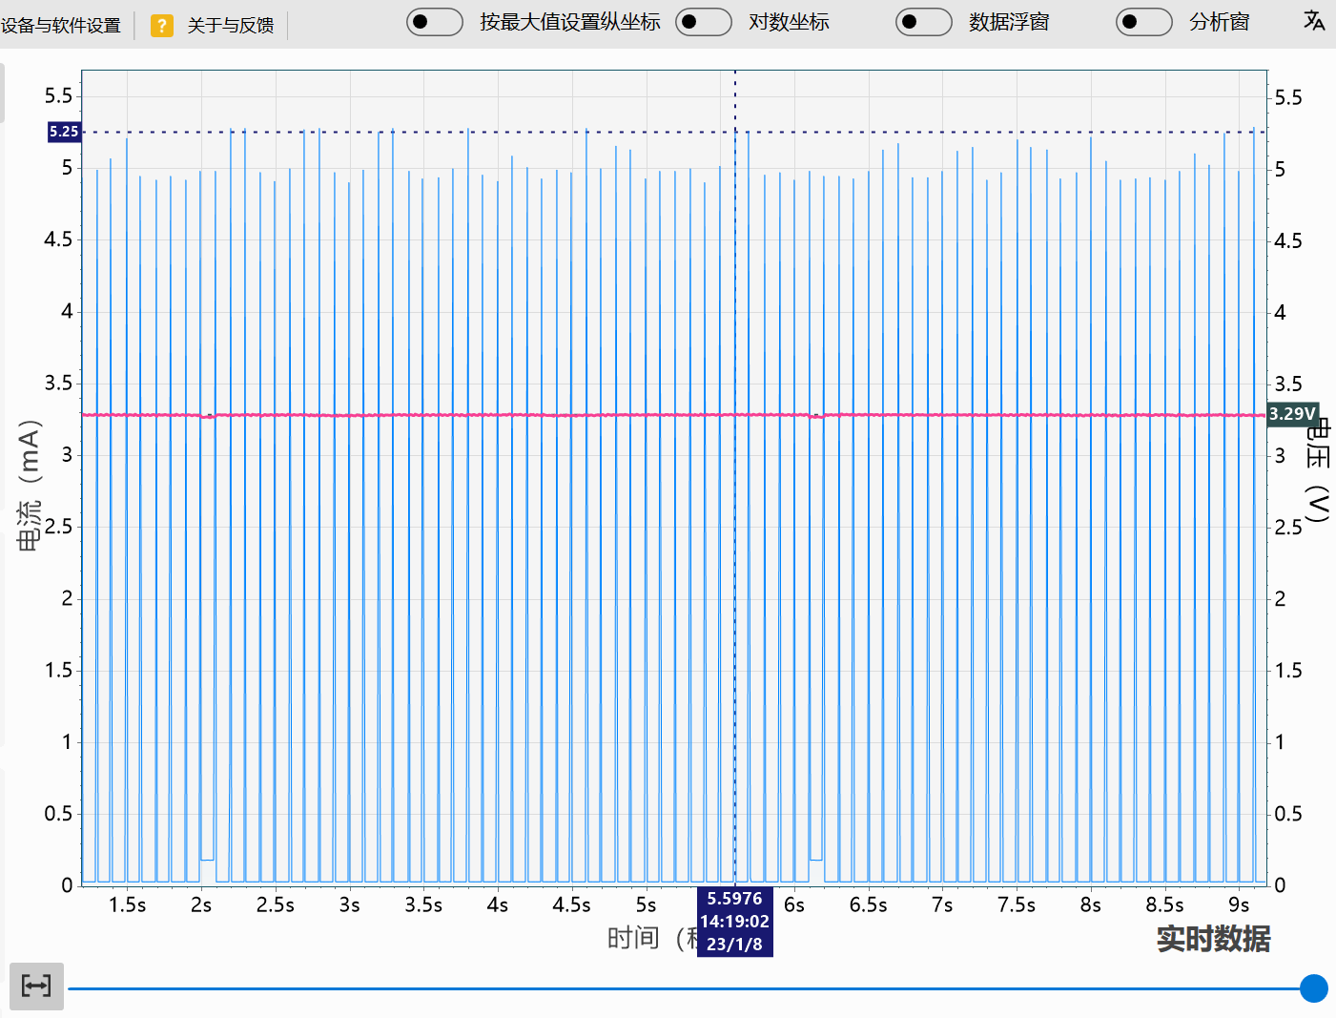Click the yellow question mark help icon

pos(162,25)
